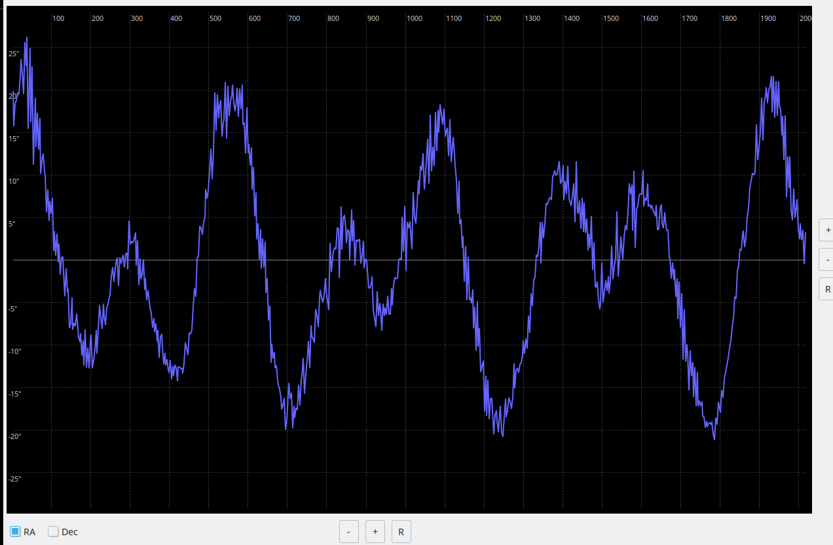Click the 1000 x-axis label
The width and height of the screenshot is (833, 545).
click(x=415, y=18)
